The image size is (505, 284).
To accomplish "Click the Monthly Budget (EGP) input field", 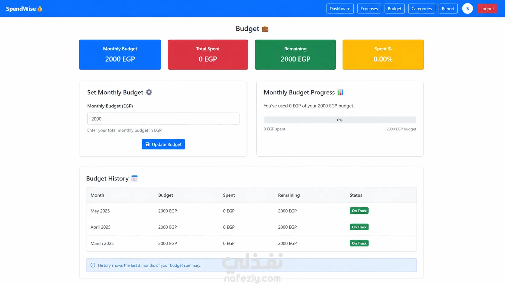I will click(163, 119).
